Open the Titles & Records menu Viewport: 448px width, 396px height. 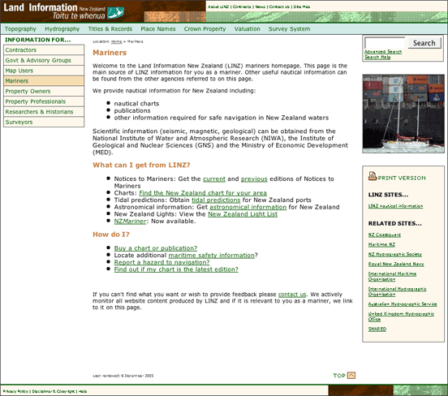110,29
